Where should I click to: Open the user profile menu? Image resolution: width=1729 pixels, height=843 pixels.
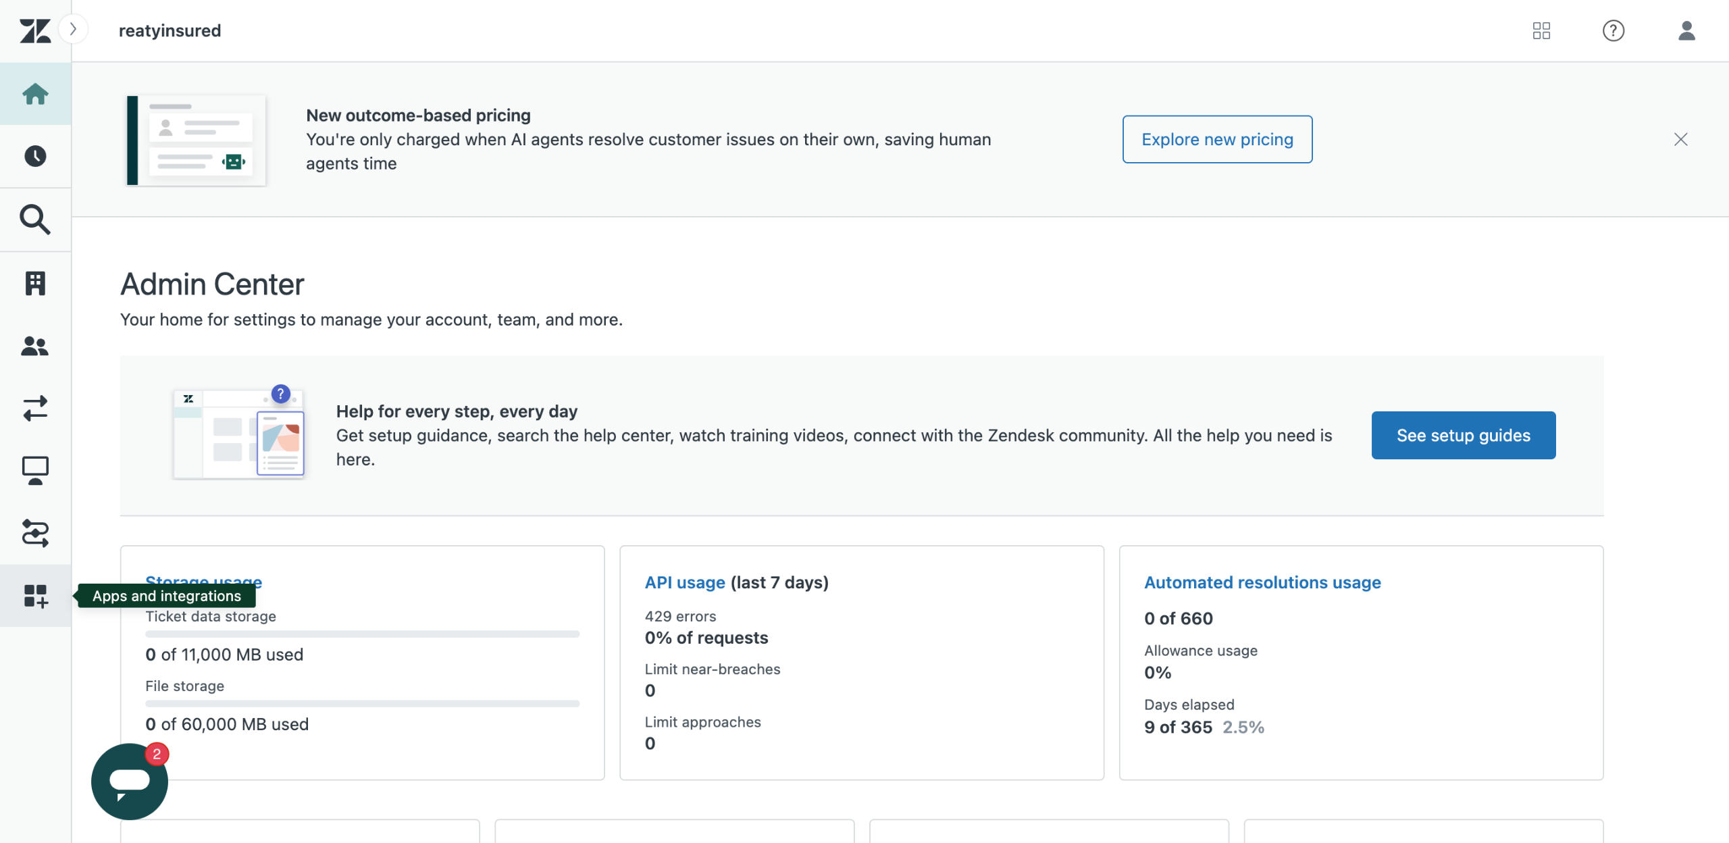tap(1686, 30)
